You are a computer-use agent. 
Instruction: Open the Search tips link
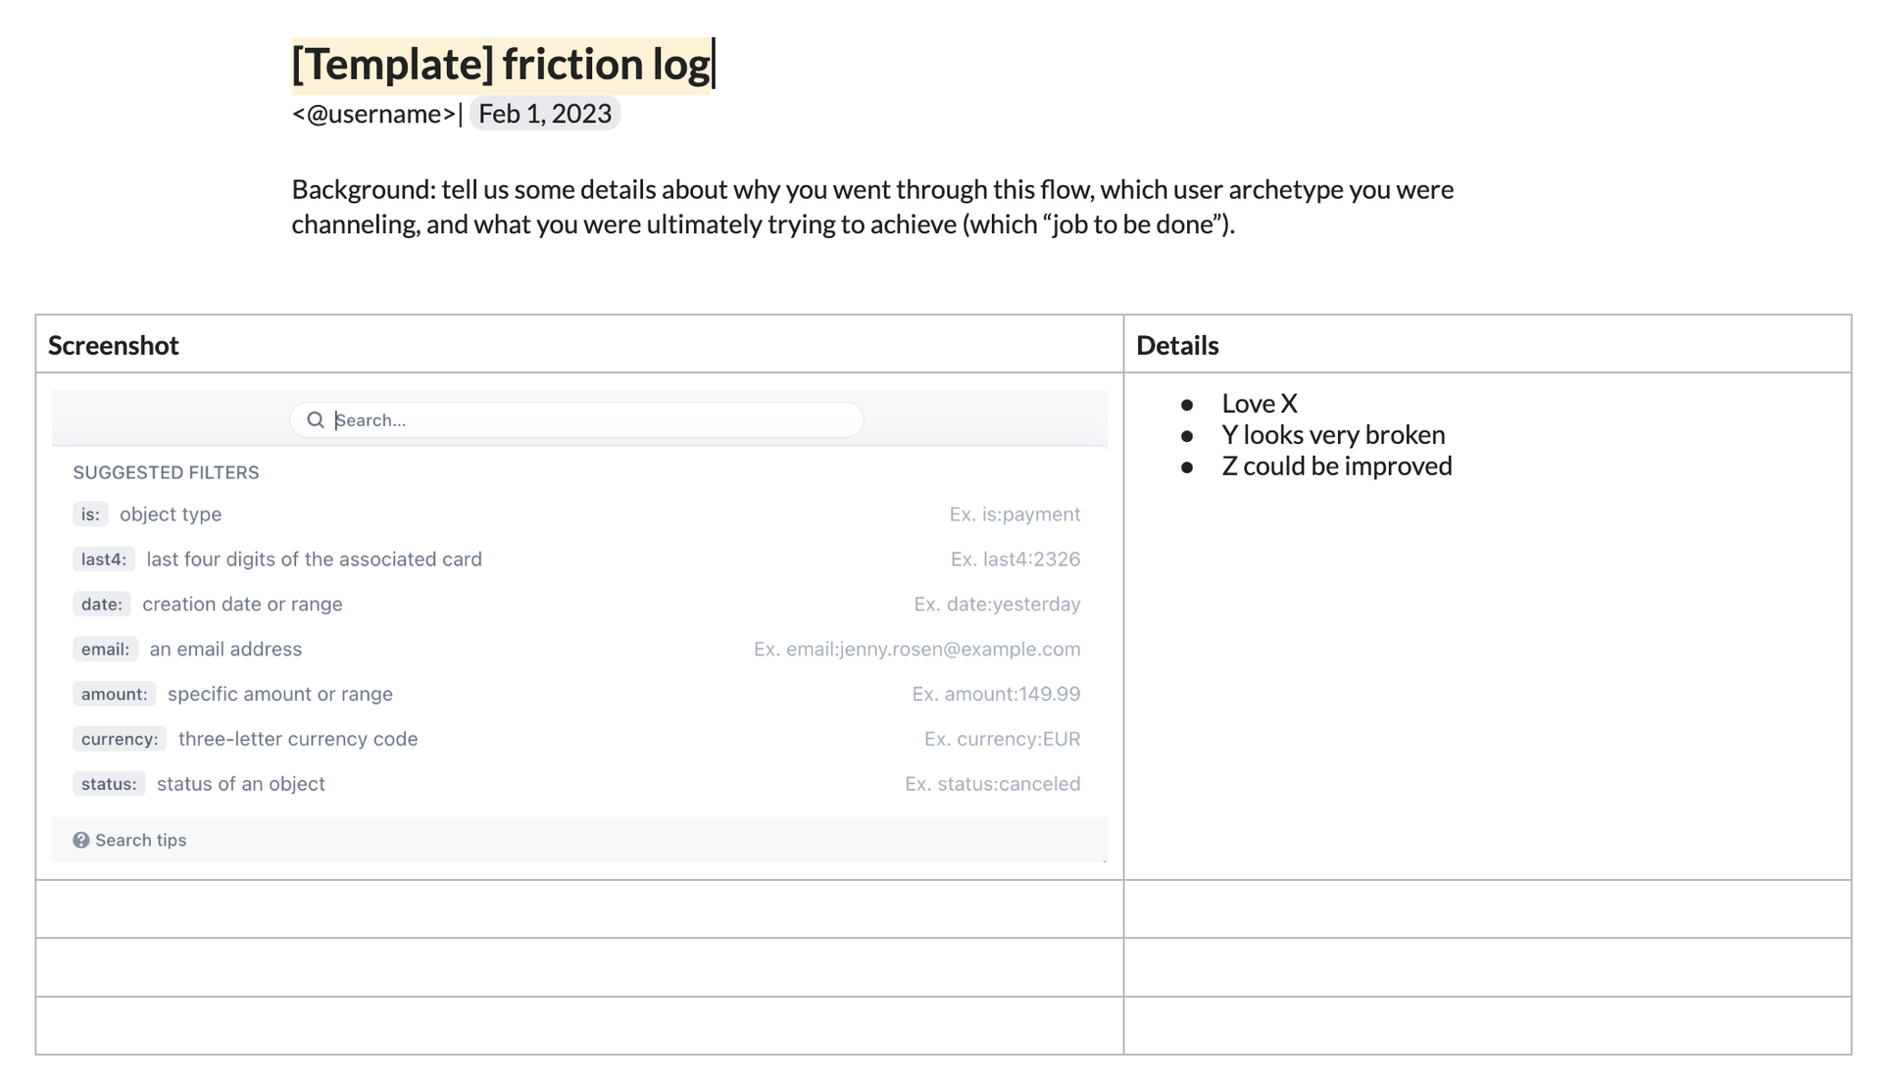coord(140,840)
